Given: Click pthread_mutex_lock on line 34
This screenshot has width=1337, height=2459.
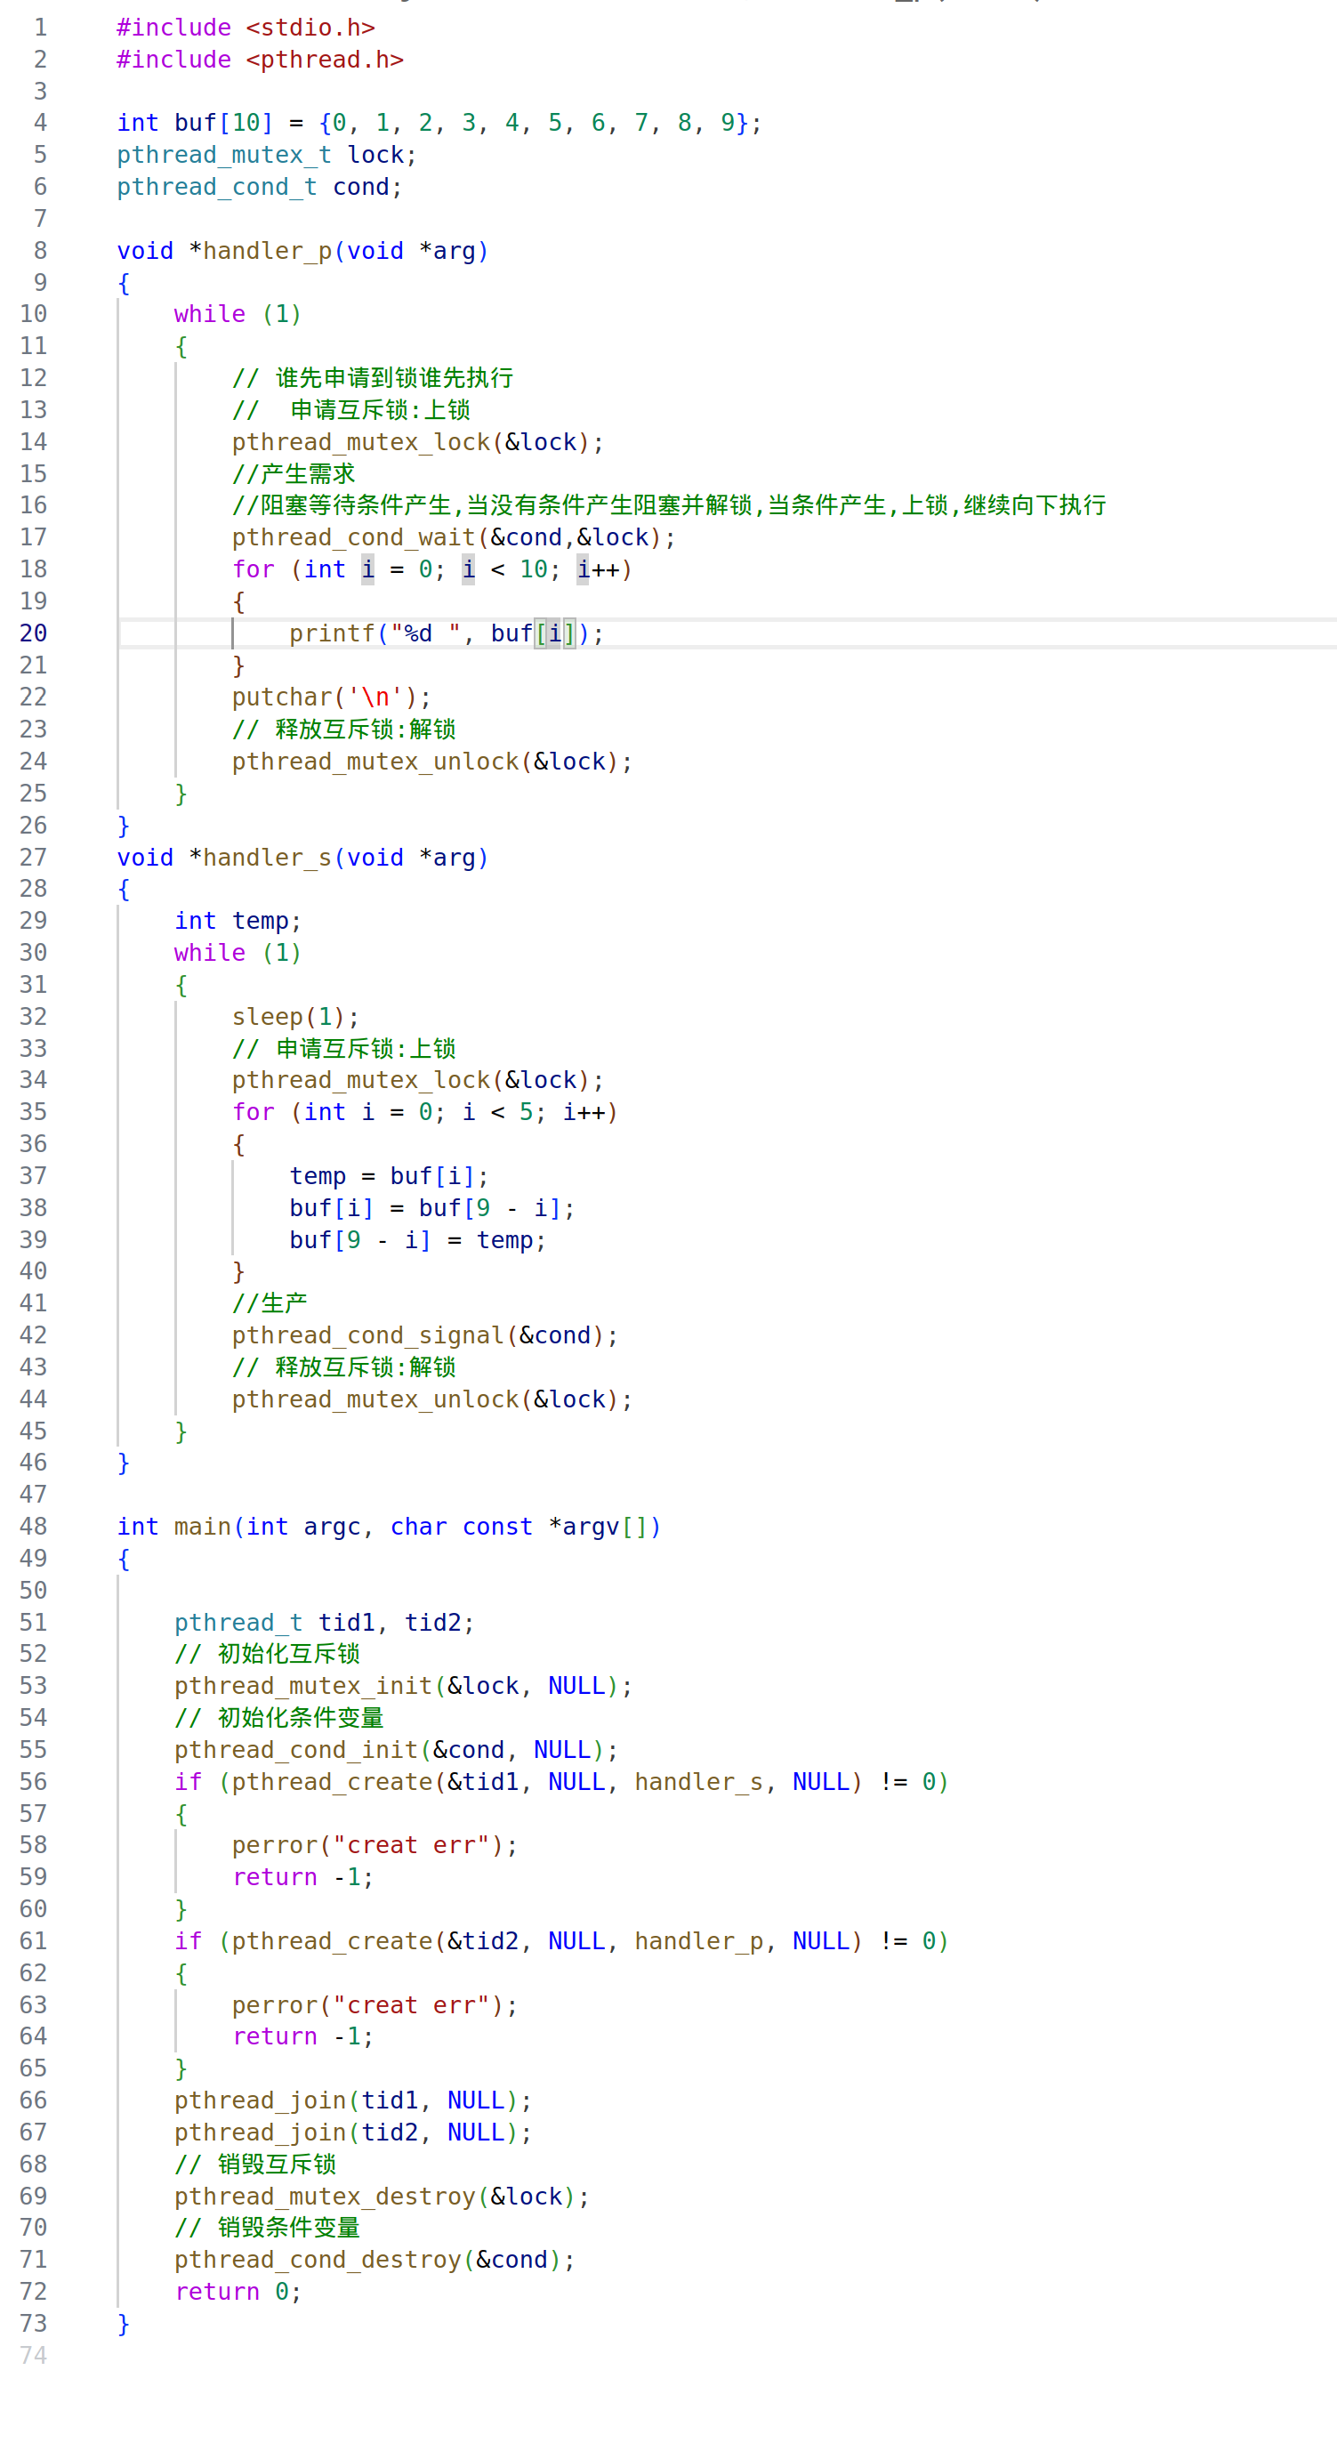Looking at the screenshot, I should pos(418,1080).
